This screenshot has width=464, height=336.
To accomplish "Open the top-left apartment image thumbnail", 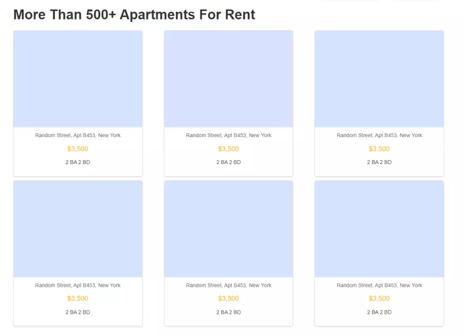I will pos(78,79).
